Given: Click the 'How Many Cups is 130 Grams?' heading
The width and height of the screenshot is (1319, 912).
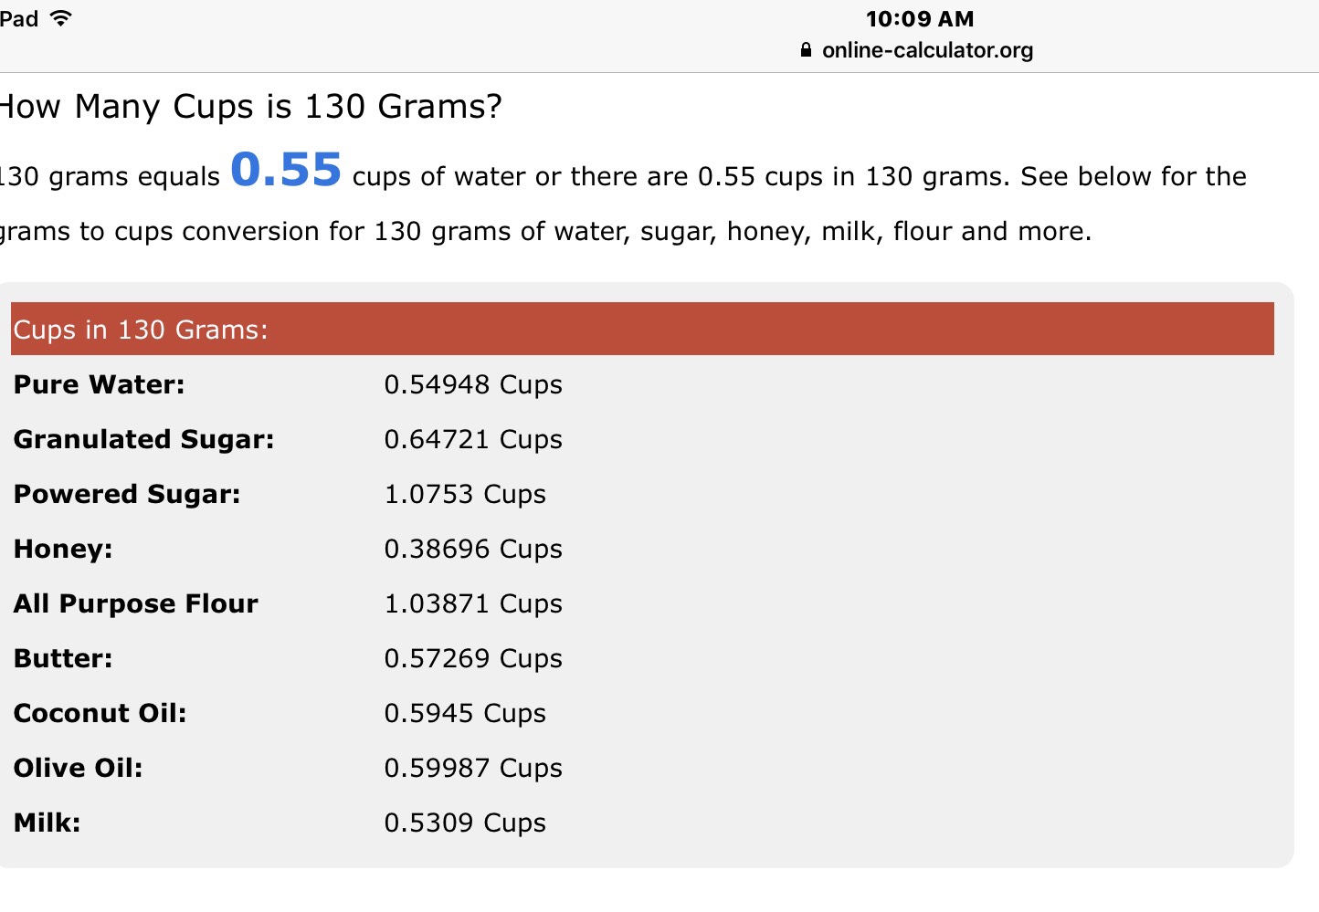Looking at the screenshot, I should click(x=249, y=107).
